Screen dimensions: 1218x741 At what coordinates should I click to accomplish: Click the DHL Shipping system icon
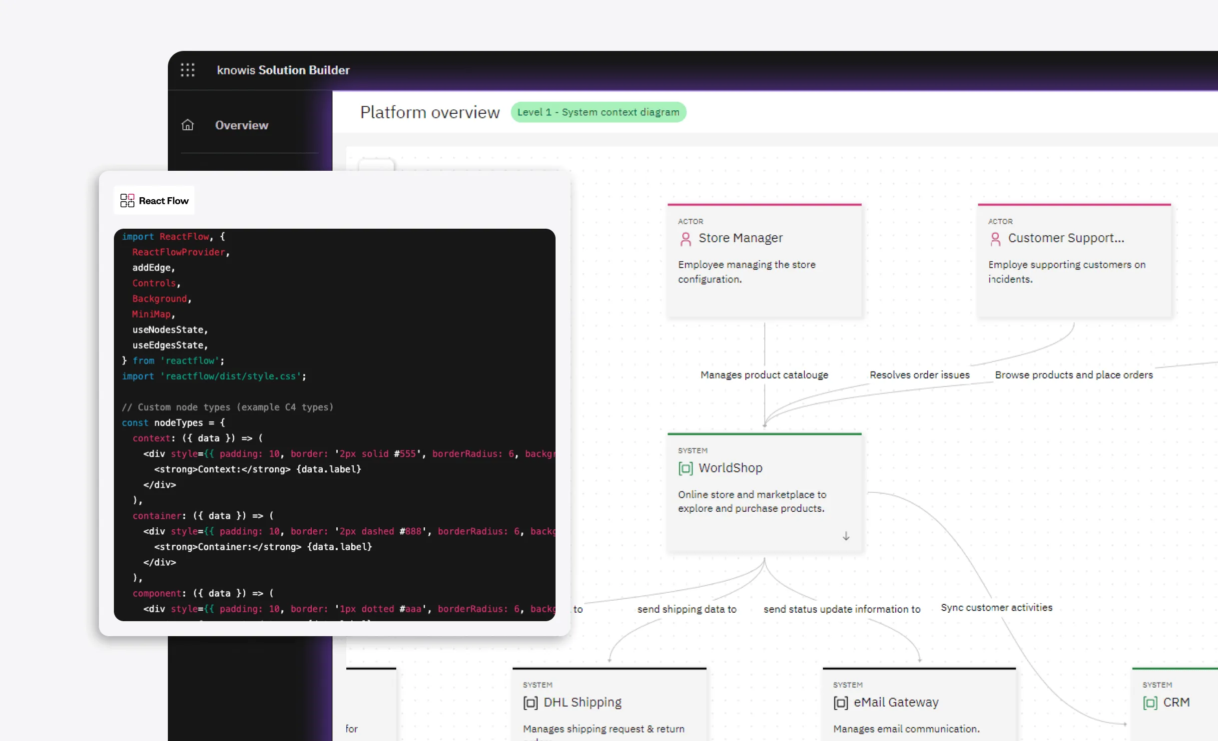click(x=531, y=703)
